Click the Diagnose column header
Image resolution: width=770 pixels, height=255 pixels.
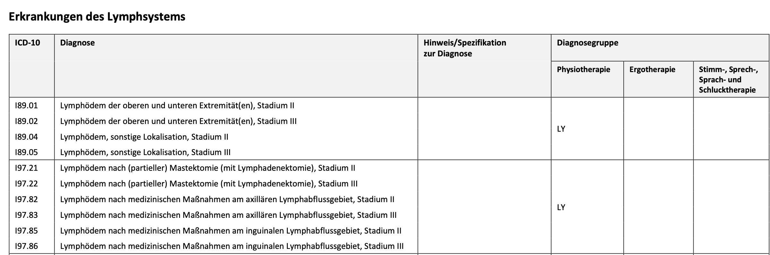[x=77, y=43]
